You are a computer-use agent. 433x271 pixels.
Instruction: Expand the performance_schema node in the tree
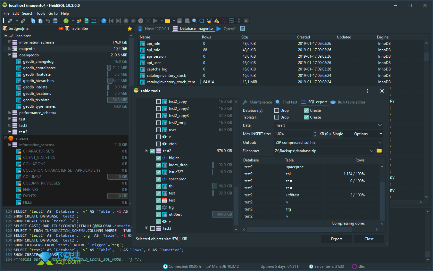point(10,113)
